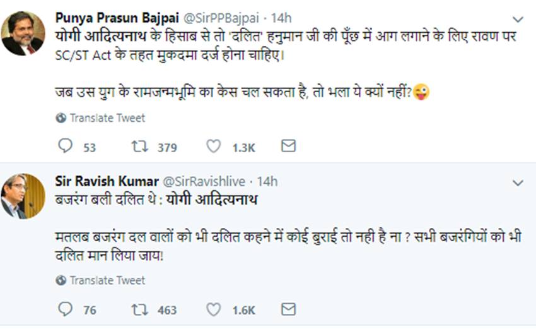Like Punya Prasun Bajpai's tweet
Screen dimensions: 536x329
(214, 147)
